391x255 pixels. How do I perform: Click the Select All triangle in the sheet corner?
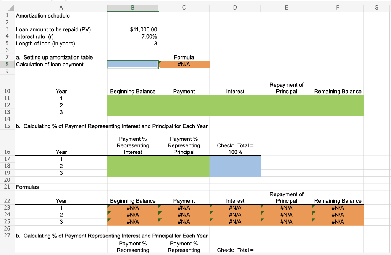pyautogui.click(x=11, y=7)
